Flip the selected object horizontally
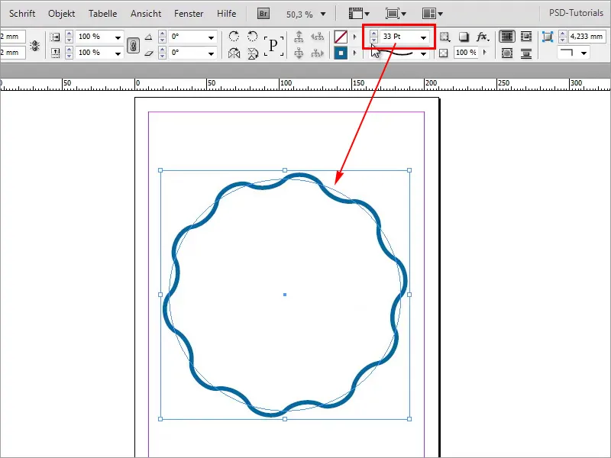This screenshot has height=458, width=611. point(235,53)
